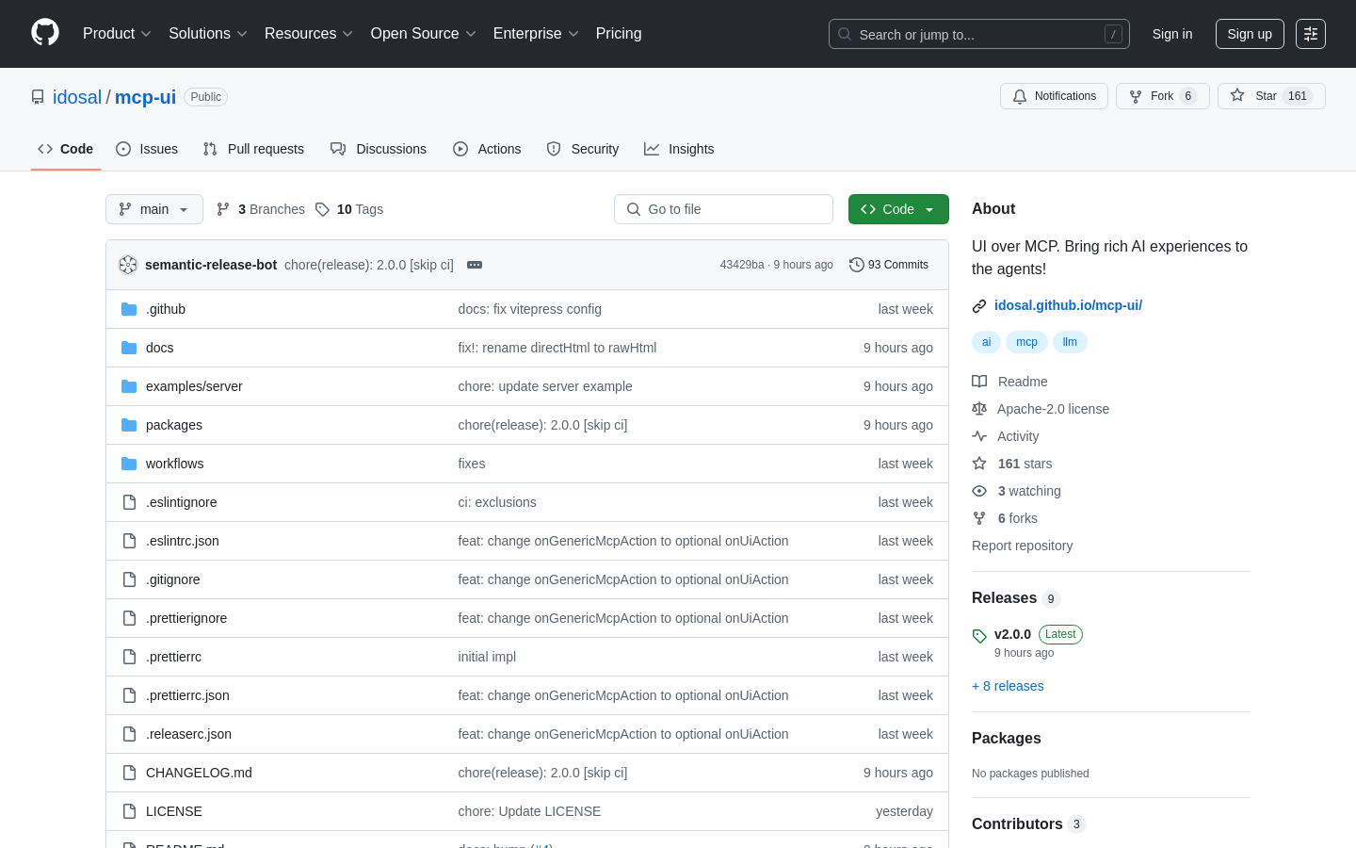Image resolution: width=1356 pixels, height=848 pixels.
Task: Click the tag icon beside v2.0.0 release
Action: click(979, 636)
